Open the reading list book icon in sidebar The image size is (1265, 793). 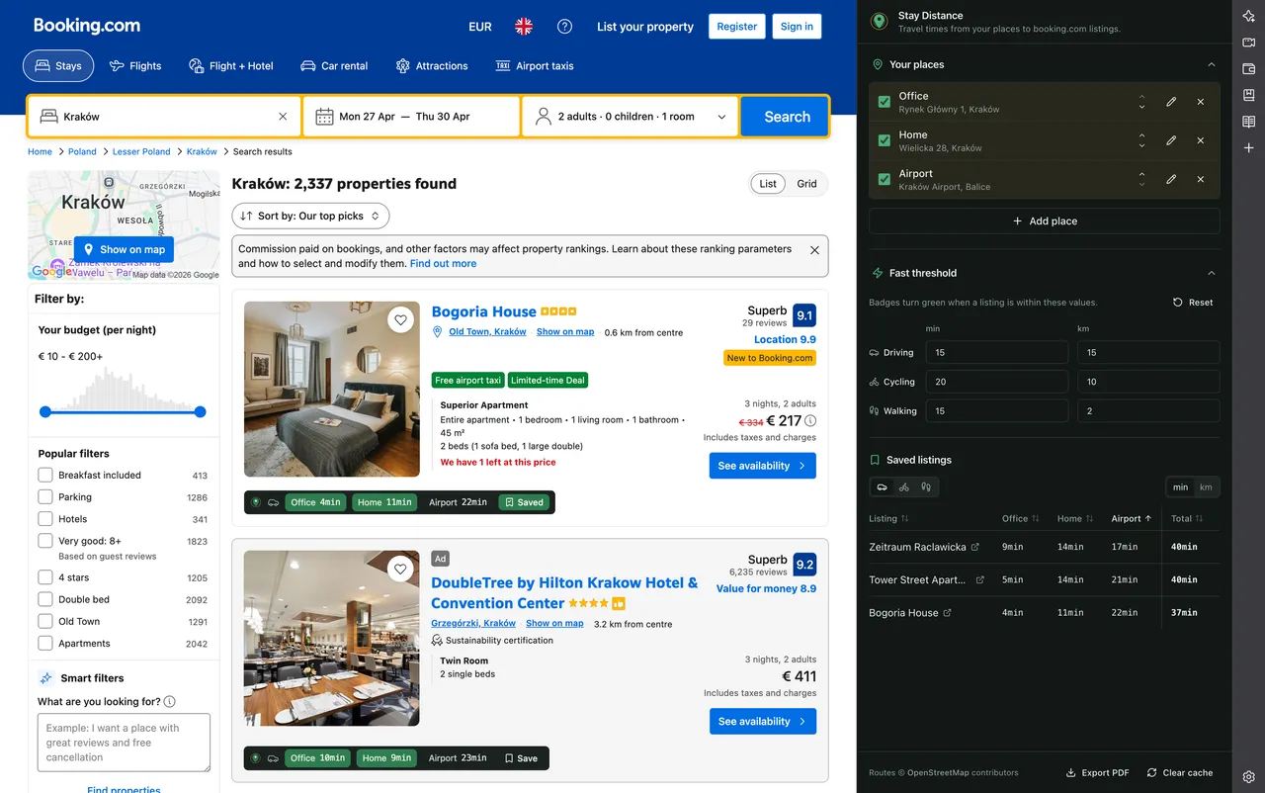point(1249,122)
